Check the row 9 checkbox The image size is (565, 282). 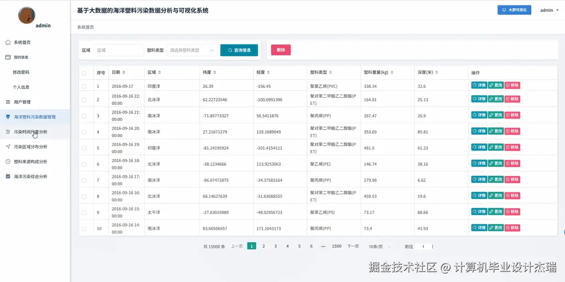(84, 212)
